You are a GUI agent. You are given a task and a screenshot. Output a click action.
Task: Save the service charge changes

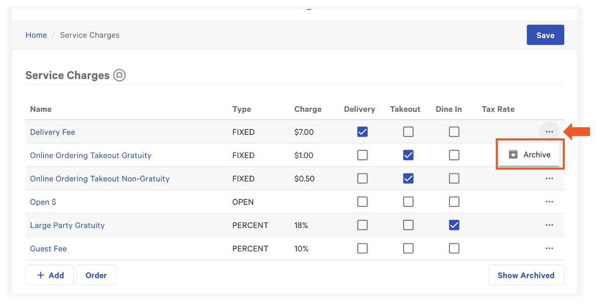point(545,35)
